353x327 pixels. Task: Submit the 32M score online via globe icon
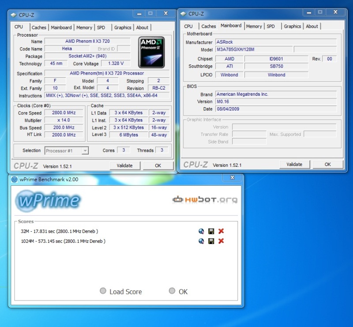click(201, 231)
